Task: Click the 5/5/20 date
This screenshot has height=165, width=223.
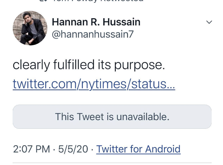Action: tap(73, 149)
